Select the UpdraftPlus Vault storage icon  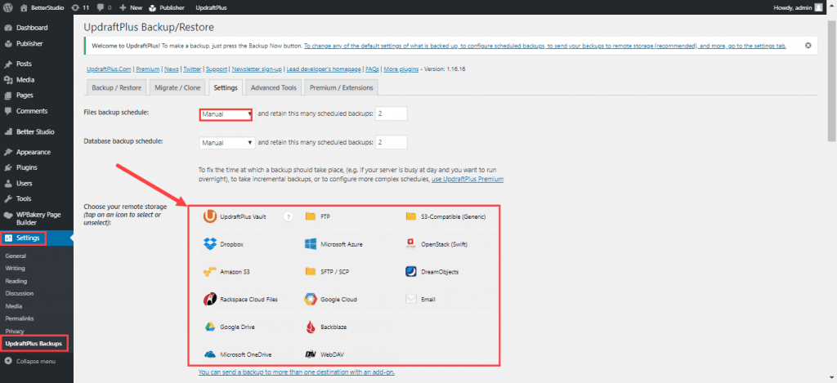[x=210, y=216]
